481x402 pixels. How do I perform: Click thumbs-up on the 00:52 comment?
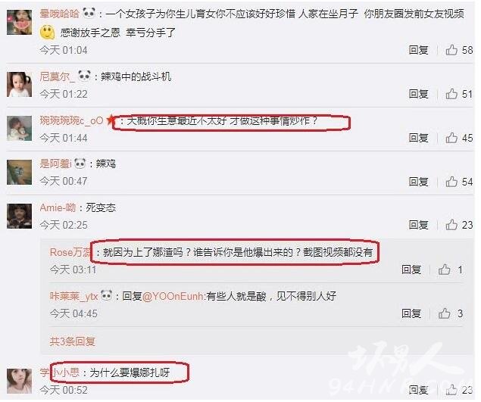click(451, 389)
